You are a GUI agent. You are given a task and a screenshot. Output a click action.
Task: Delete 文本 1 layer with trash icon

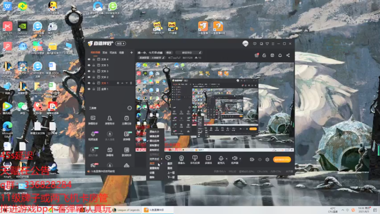(x=131, y=83)
